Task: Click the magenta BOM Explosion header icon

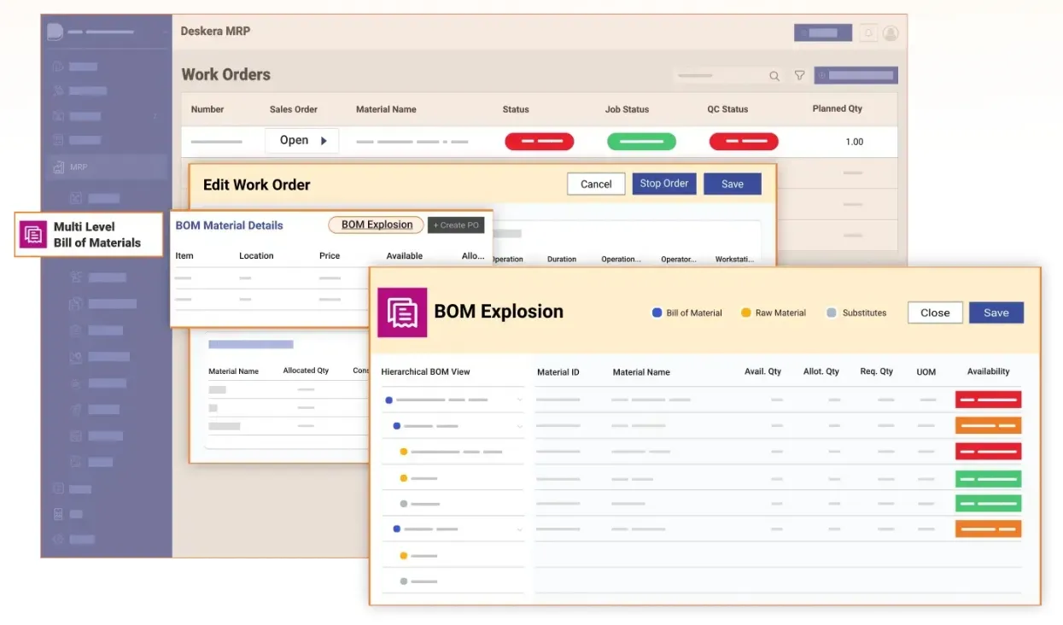Action: pos(402,312)
